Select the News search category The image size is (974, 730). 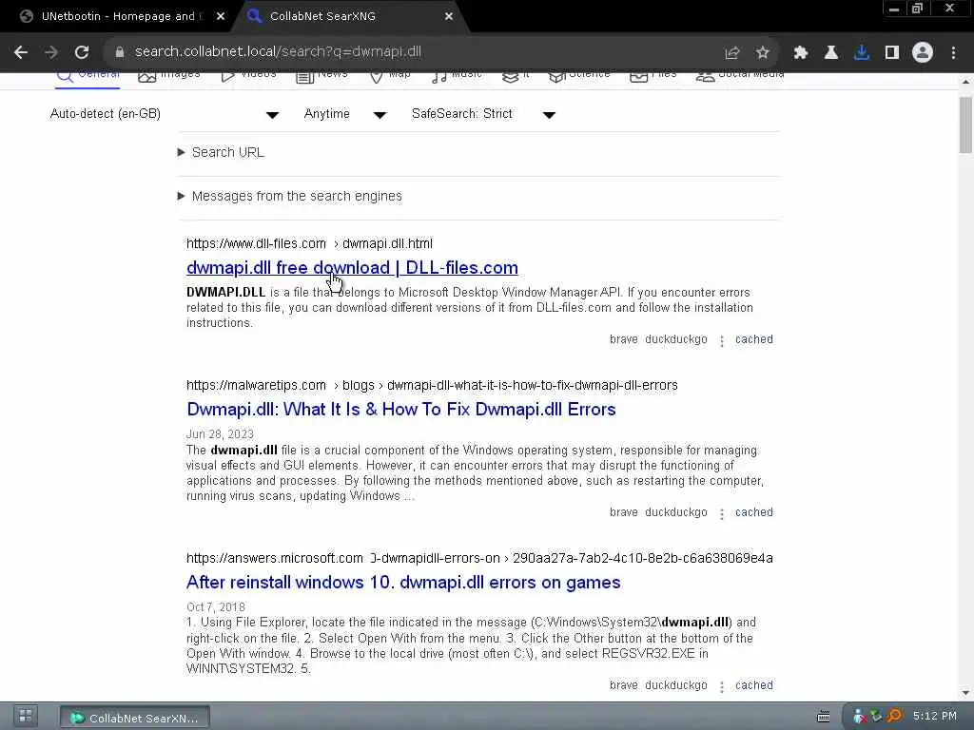coord(321,76)
